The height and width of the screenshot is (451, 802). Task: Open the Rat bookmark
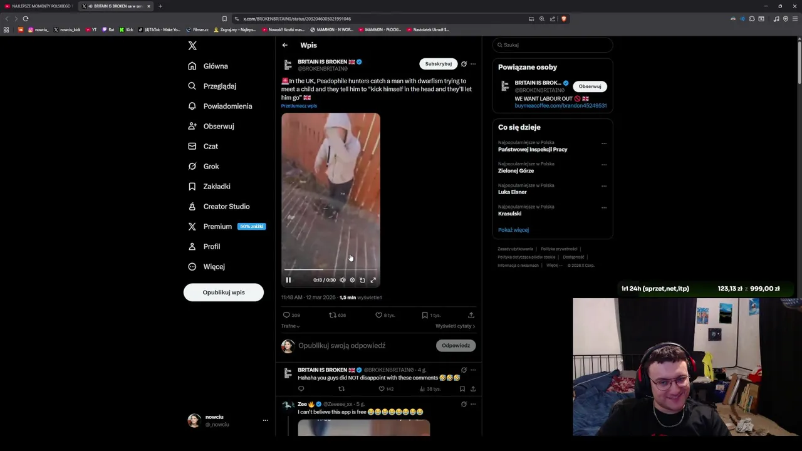coord(108,29)
